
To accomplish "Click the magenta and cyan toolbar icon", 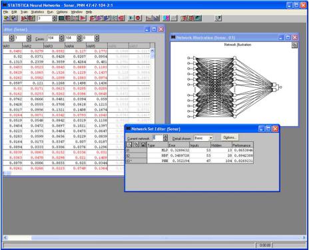I will pos(166,18).
